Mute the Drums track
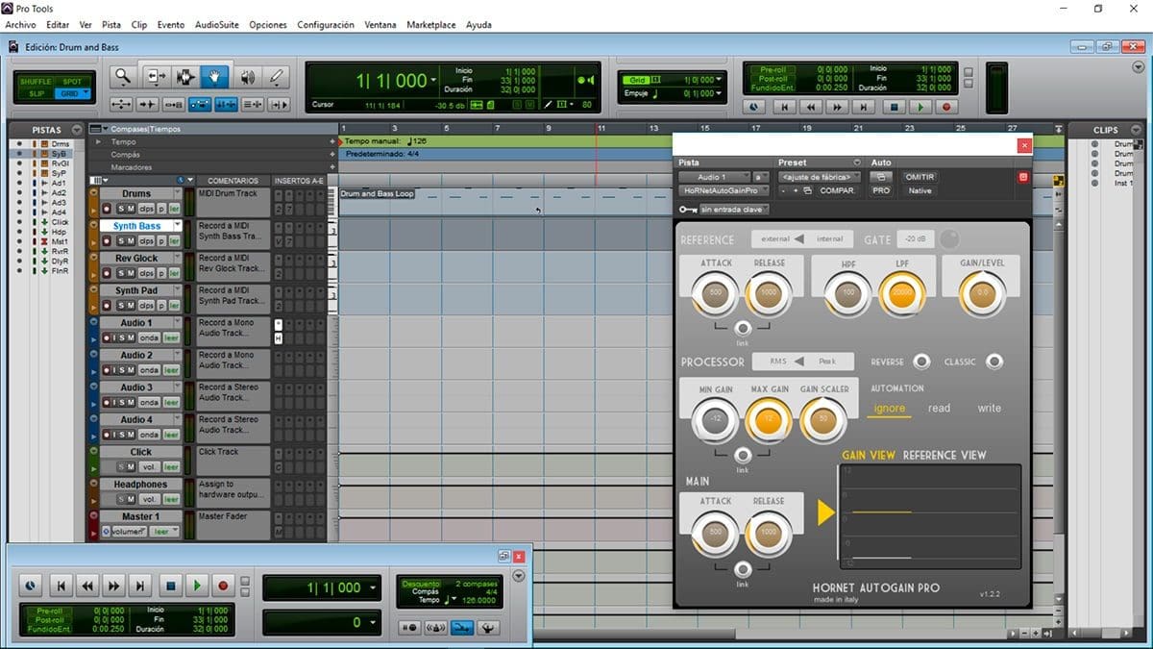The width and height of the screenshot is (1153, 649). point(130,209)
